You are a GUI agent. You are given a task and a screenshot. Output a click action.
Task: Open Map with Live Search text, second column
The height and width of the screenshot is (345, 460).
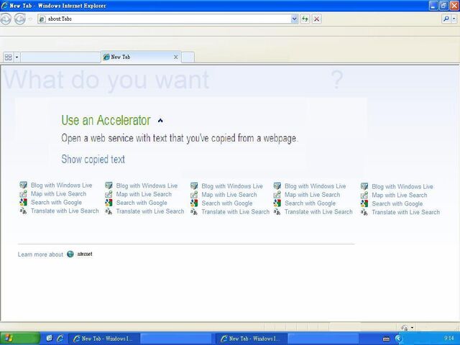point(144,194)
